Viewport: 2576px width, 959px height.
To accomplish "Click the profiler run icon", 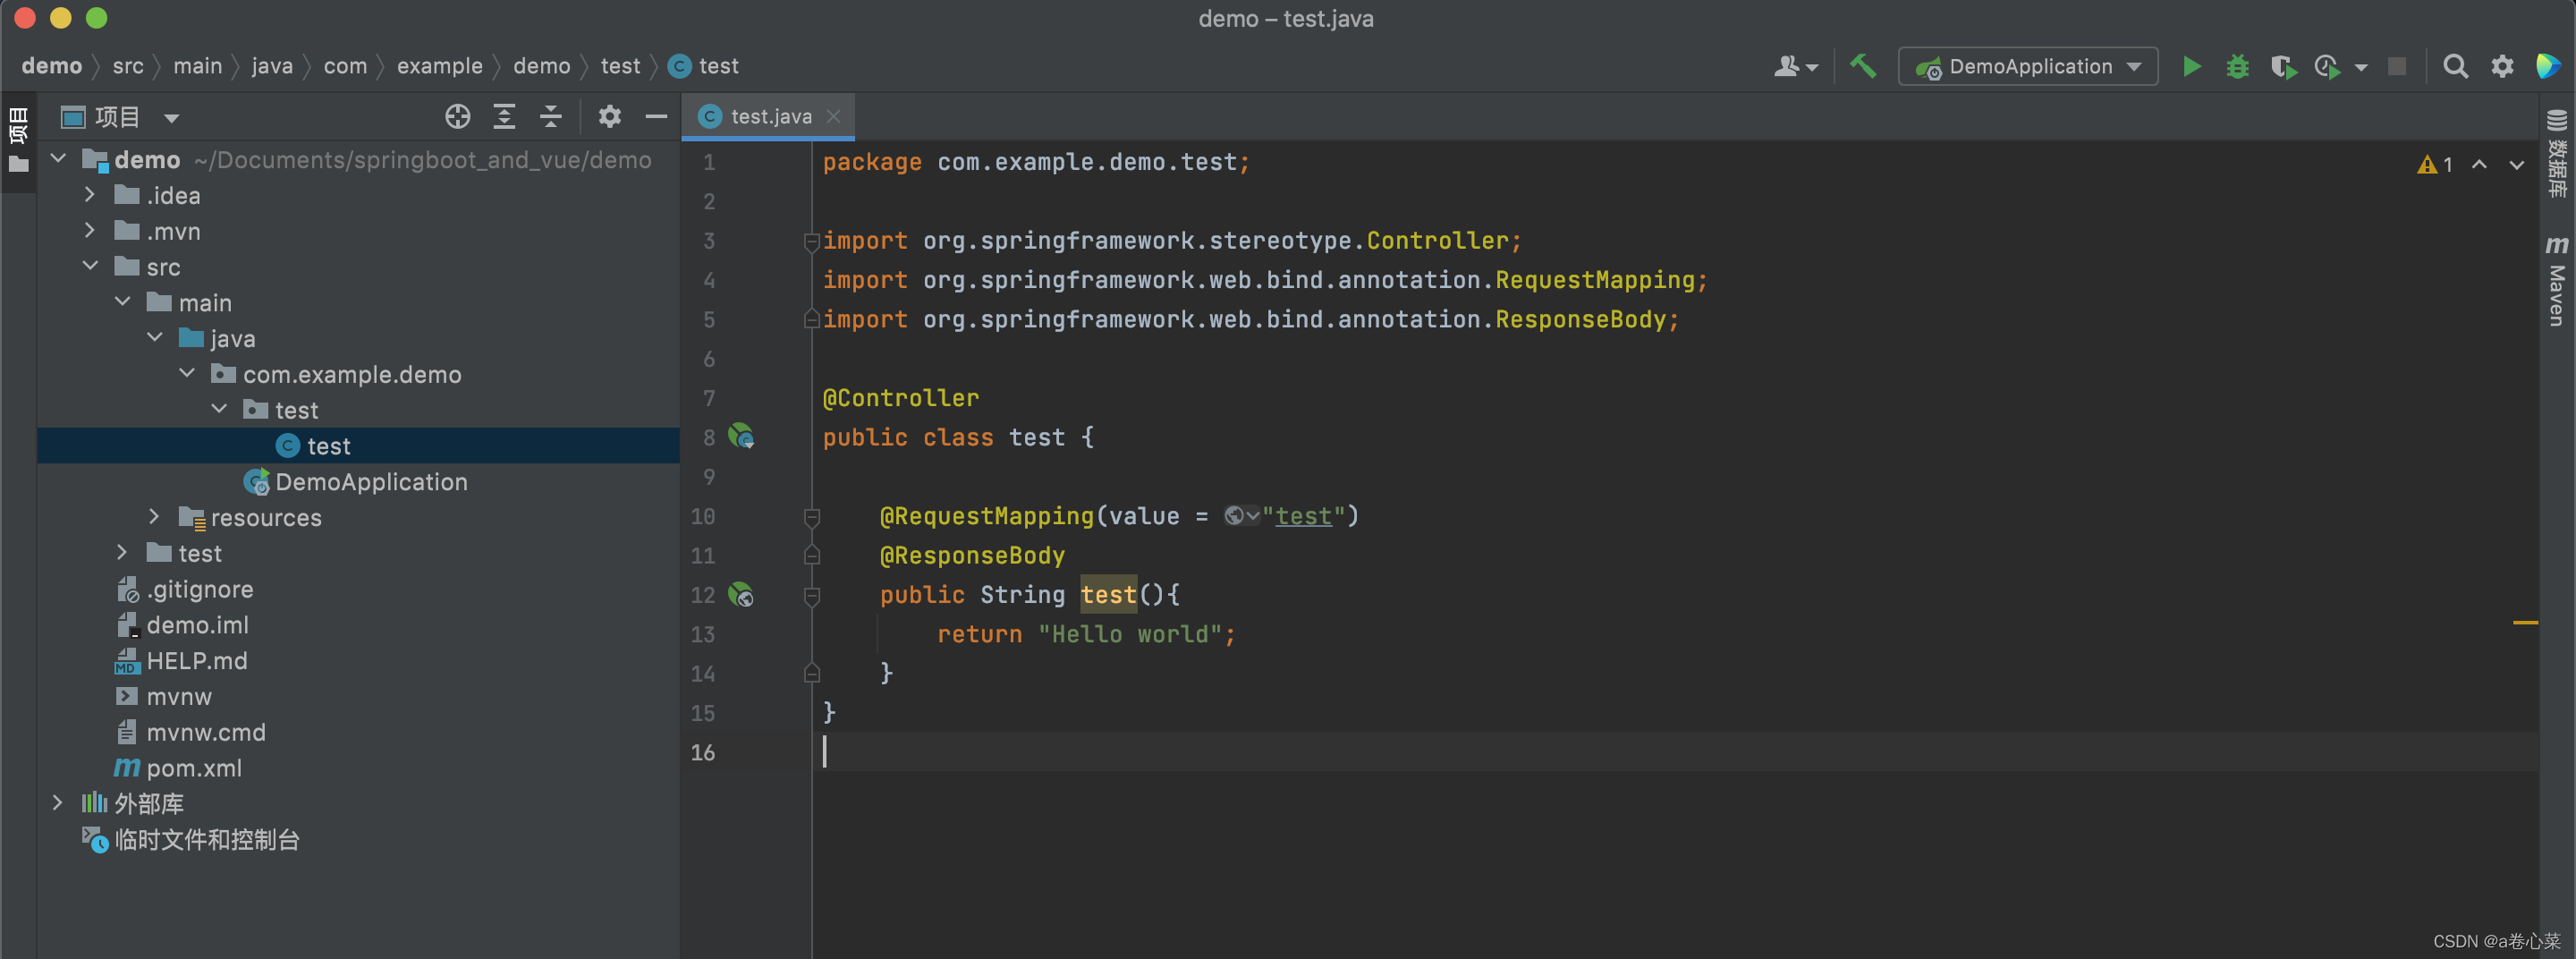I will pos(2327,67).
